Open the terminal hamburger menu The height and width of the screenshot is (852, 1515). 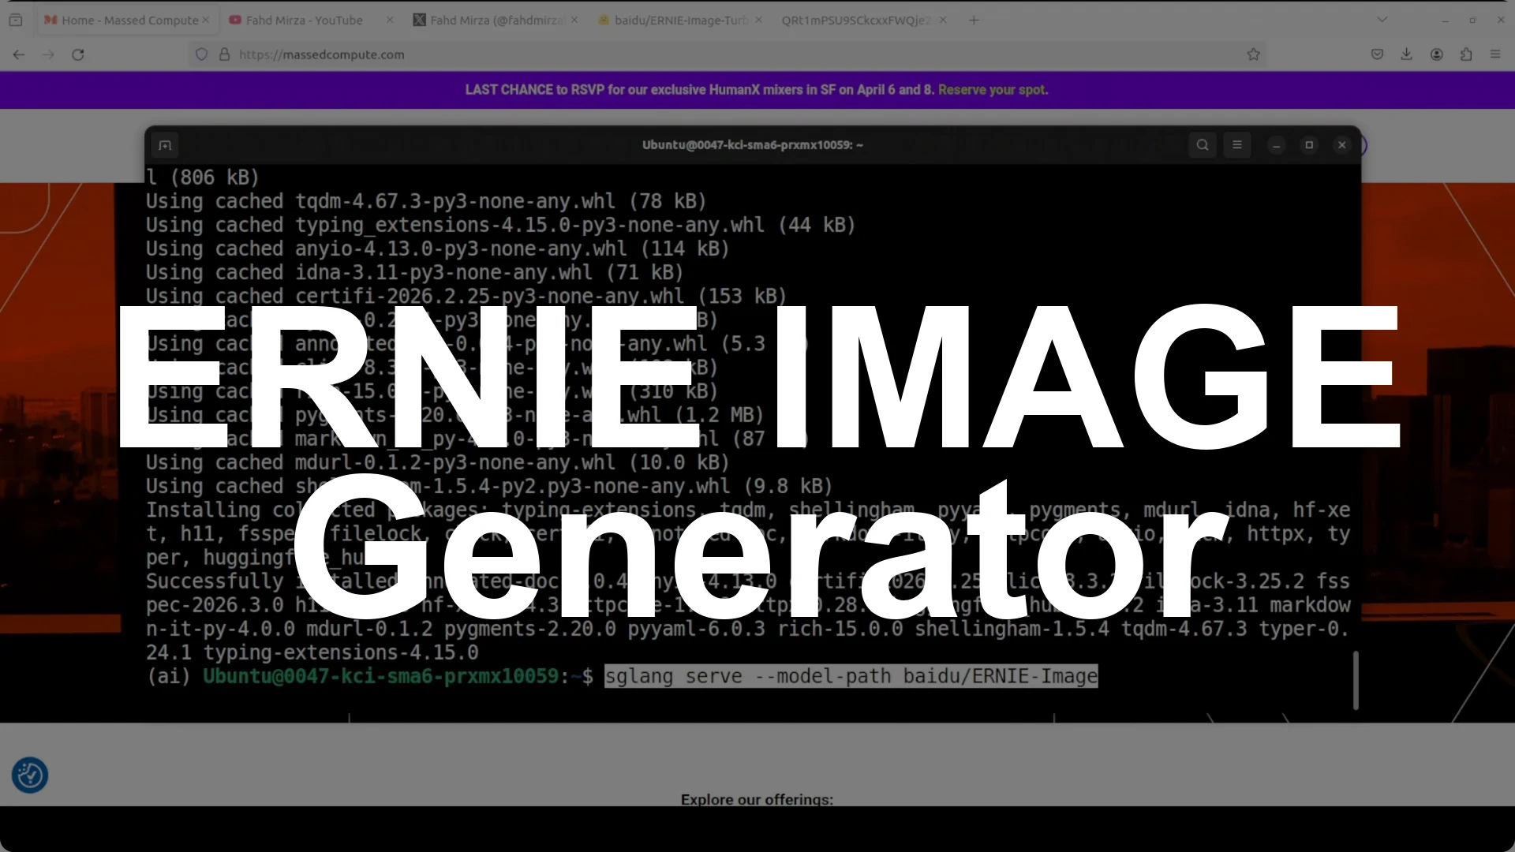coord(1237,145)
